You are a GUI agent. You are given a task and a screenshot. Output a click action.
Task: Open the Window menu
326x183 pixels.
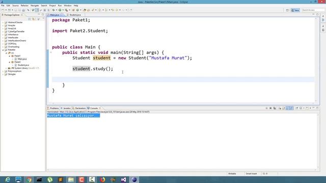pos(68,6)
